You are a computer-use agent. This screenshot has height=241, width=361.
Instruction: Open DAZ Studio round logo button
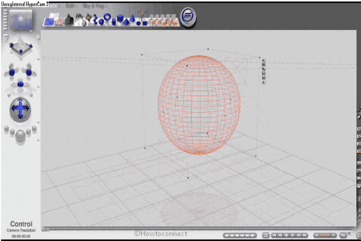pyautogui.click(x=188, y=17)
